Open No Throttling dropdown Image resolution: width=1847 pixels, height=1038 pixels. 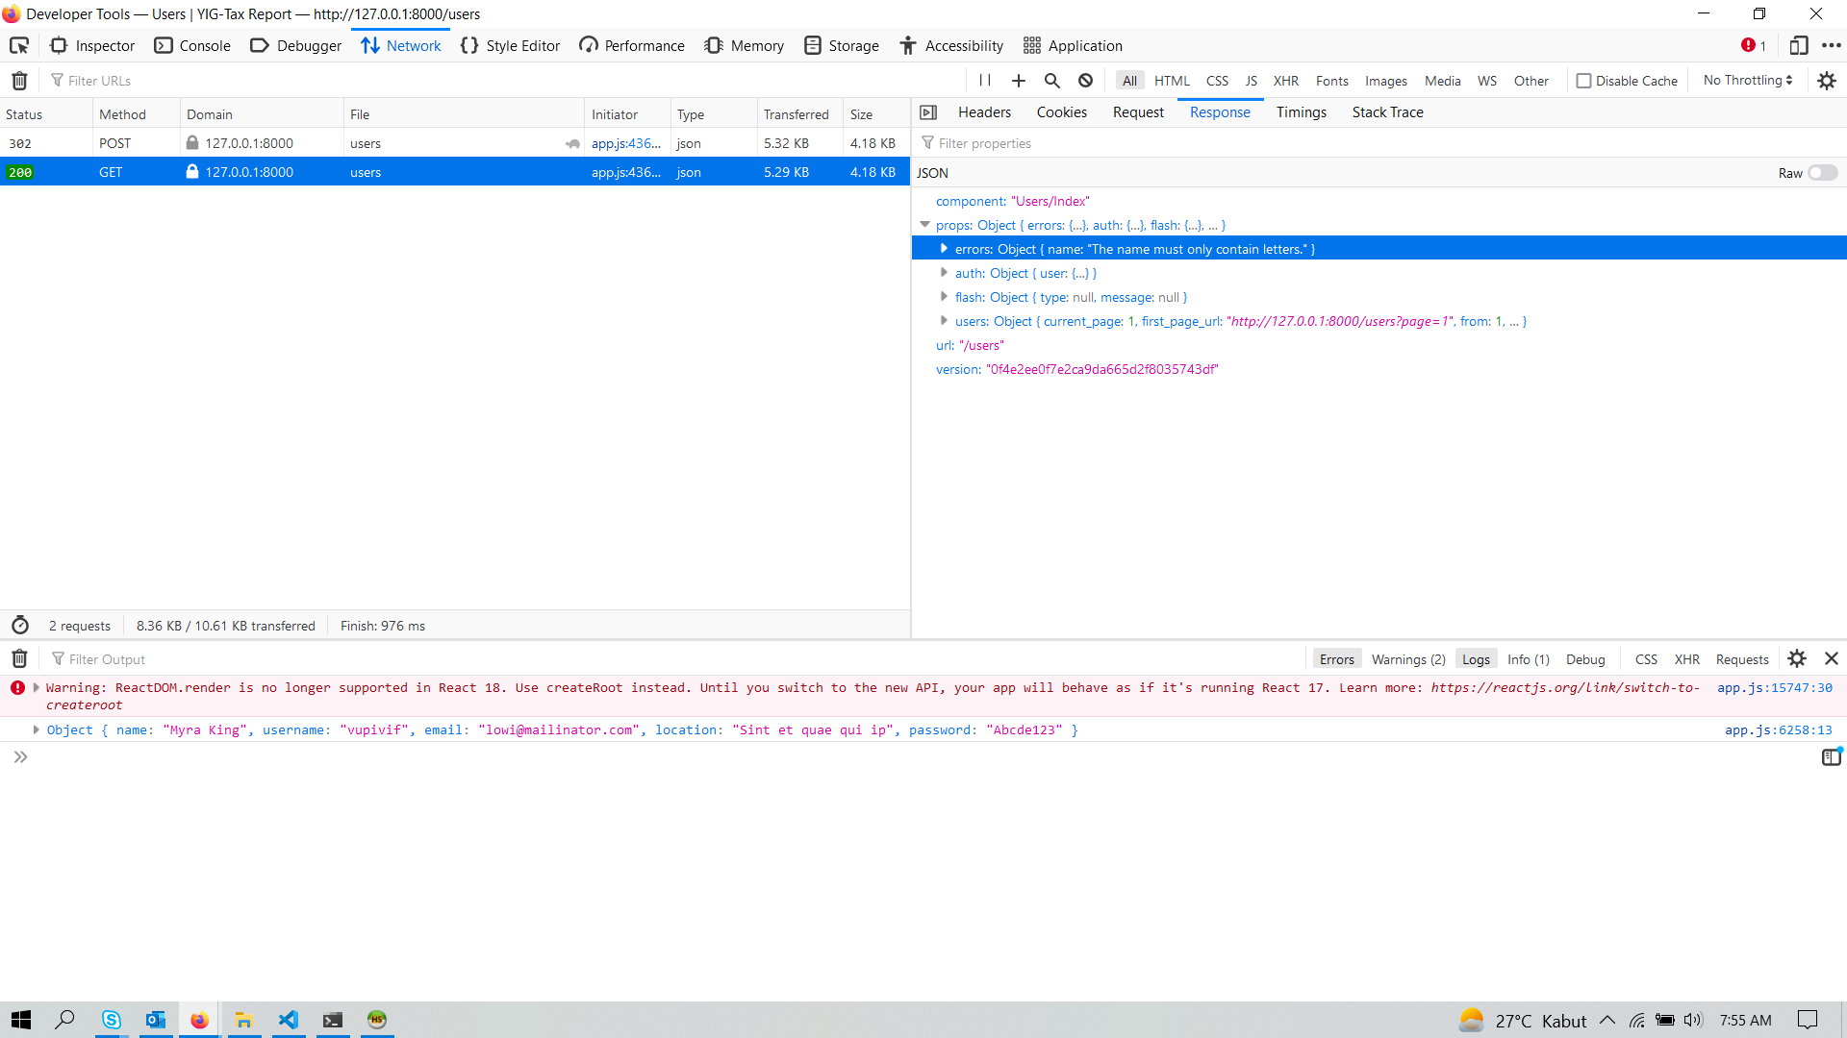point(1748,81)
